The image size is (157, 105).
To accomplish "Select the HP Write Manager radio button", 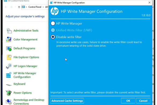I will (53, 23).
